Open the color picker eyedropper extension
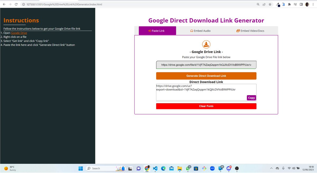 [278, 5]
